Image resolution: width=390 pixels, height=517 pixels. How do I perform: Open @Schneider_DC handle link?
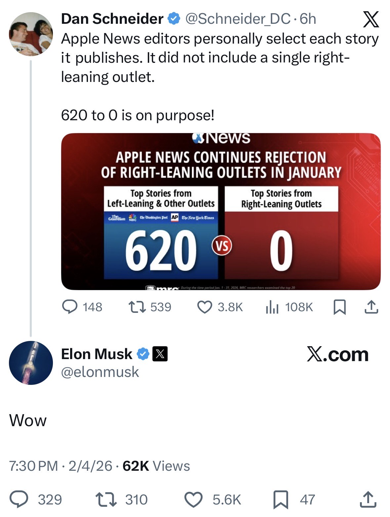coord(238,19)
